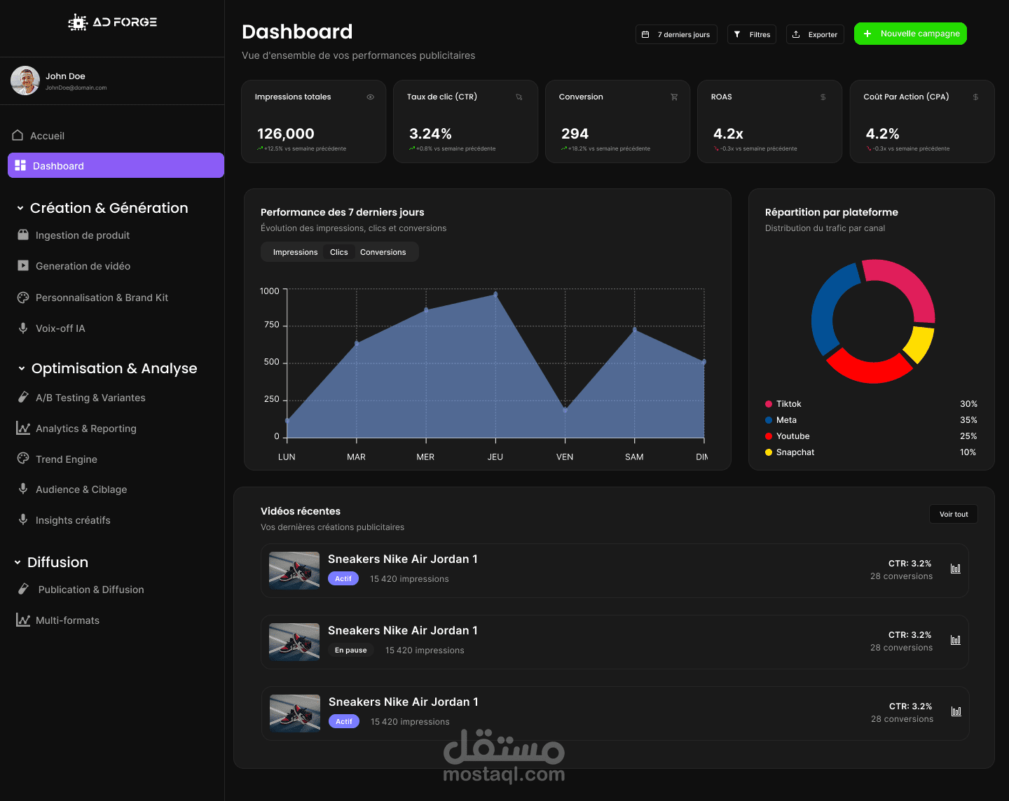Click the Generation de vidéo play icon

coord(23,265)
